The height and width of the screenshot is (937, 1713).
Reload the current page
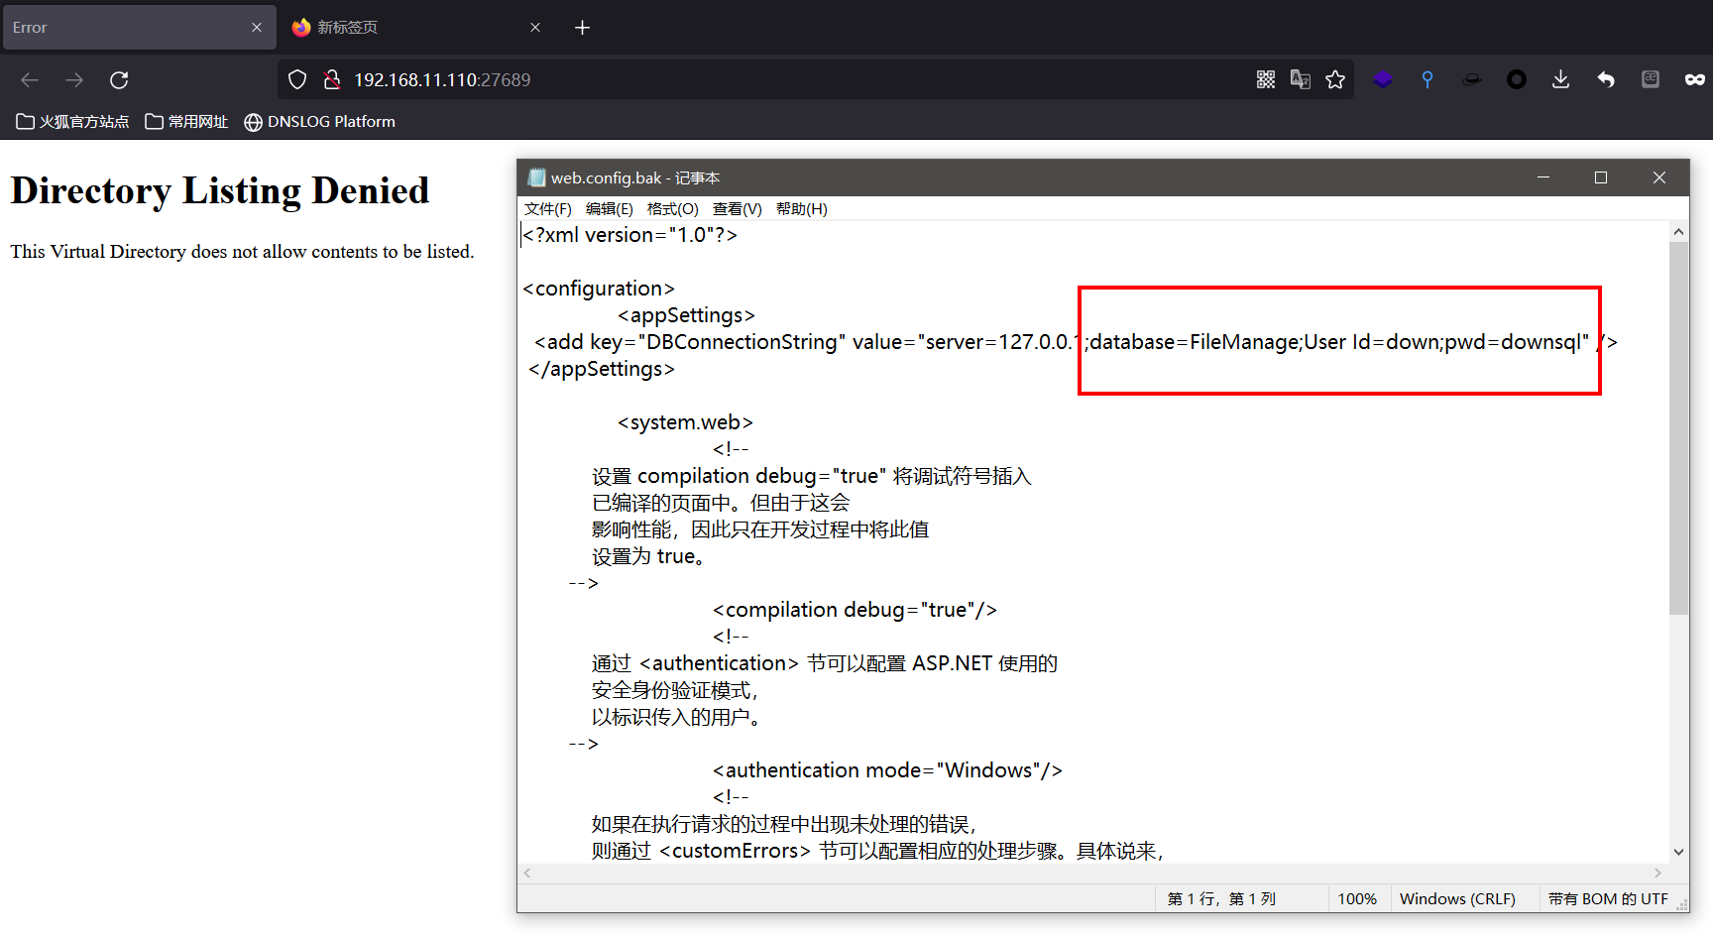119,80
